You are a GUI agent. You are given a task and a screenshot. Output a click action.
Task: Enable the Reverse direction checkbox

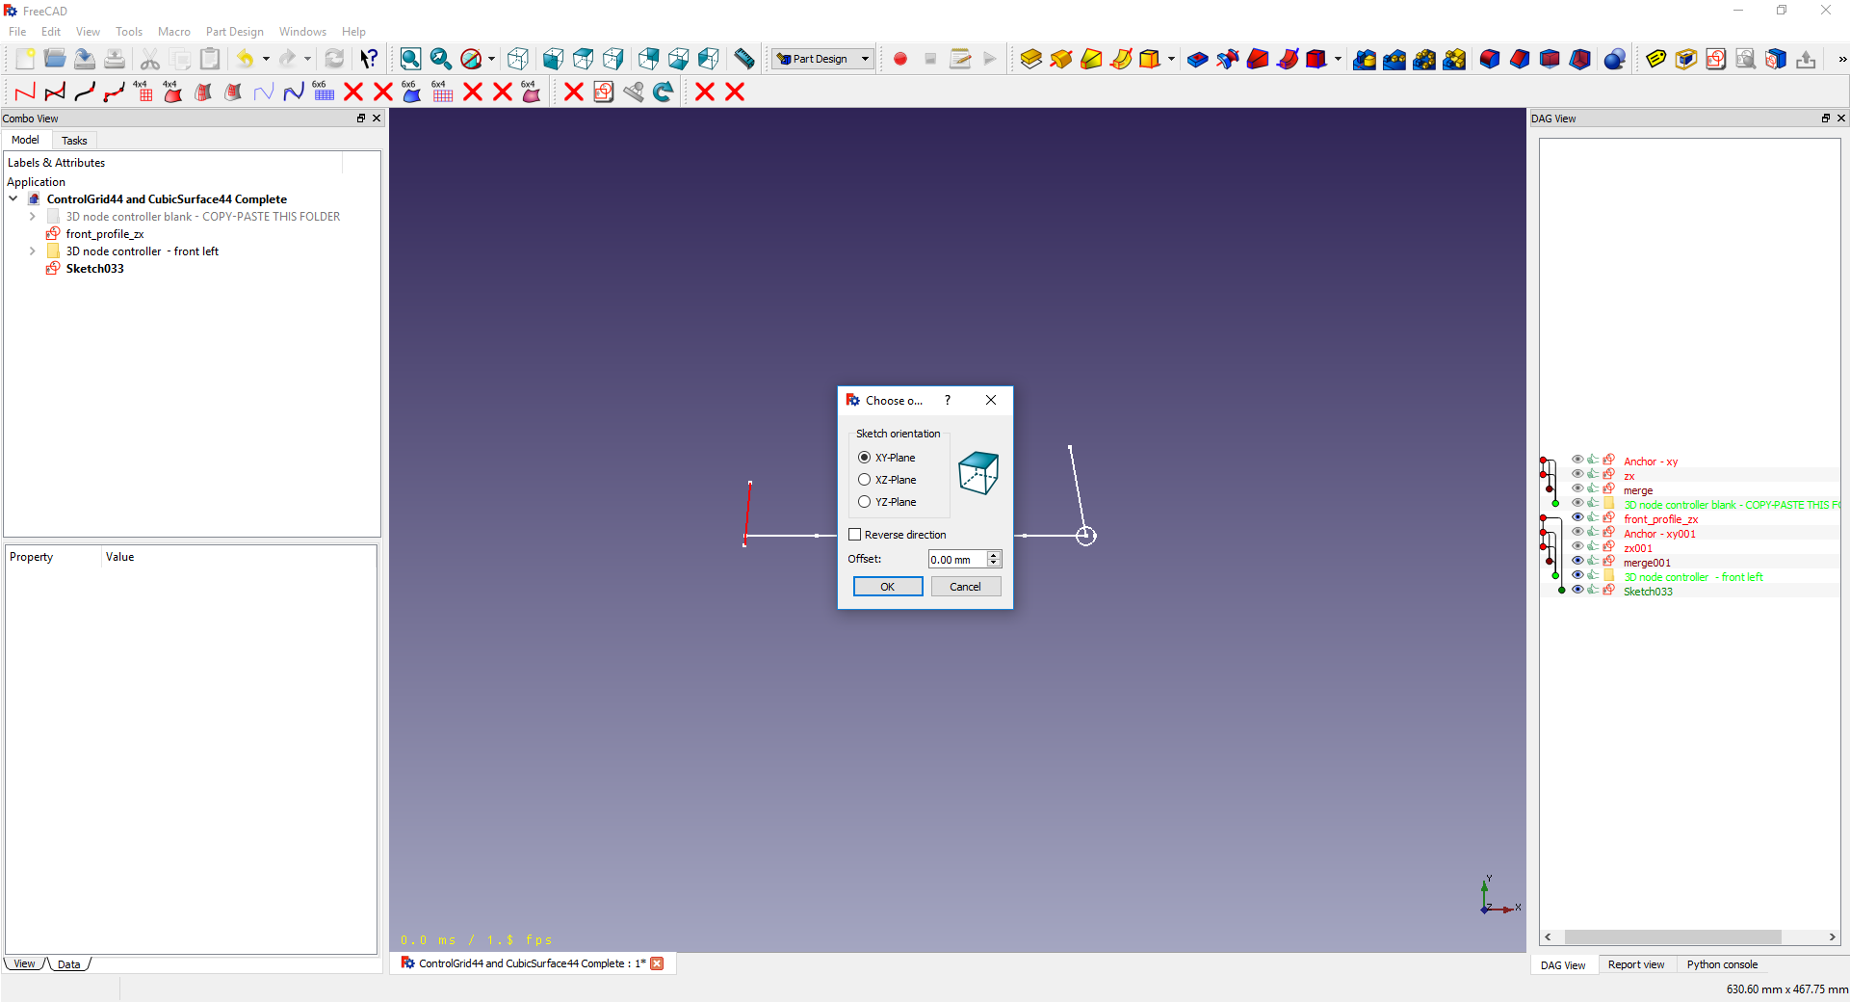(854, 535)
